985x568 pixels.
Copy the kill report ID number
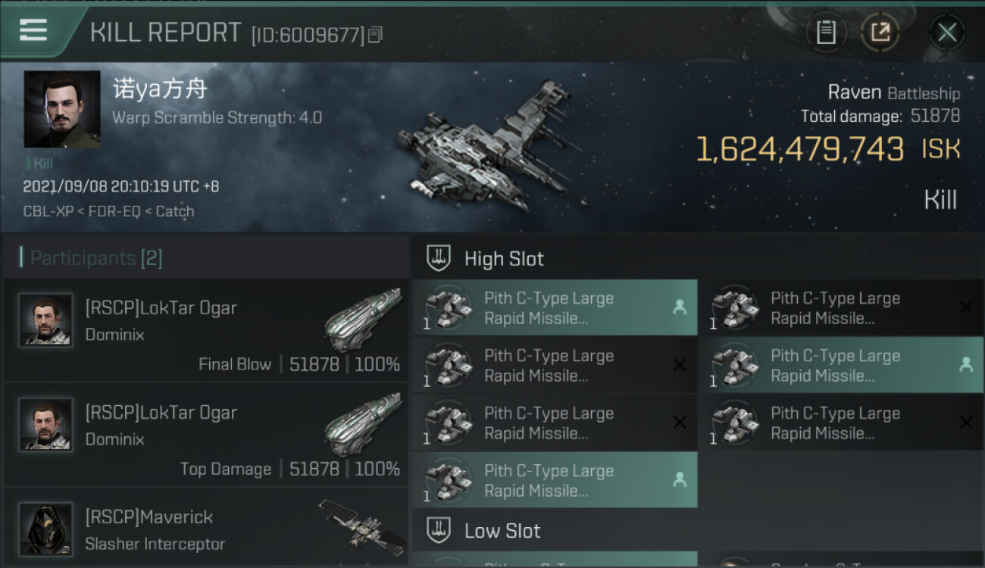[376, 34]
